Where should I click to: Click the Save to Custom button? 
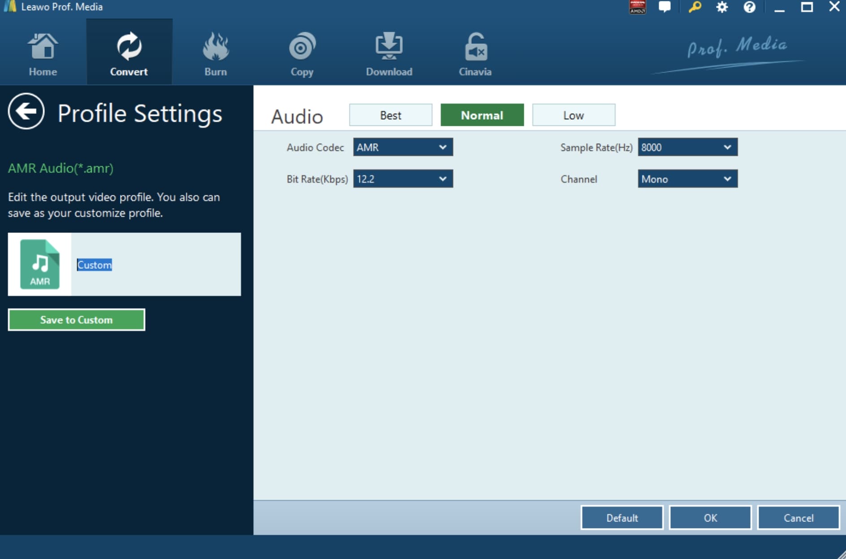click(77, 320)
